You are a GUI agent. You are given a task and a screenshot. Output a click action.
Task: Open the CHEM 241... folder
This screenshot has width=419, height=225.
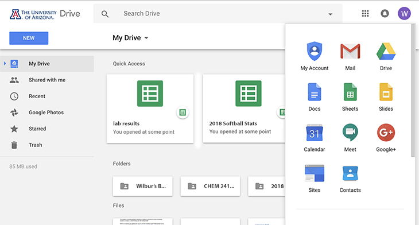(210, 186)
